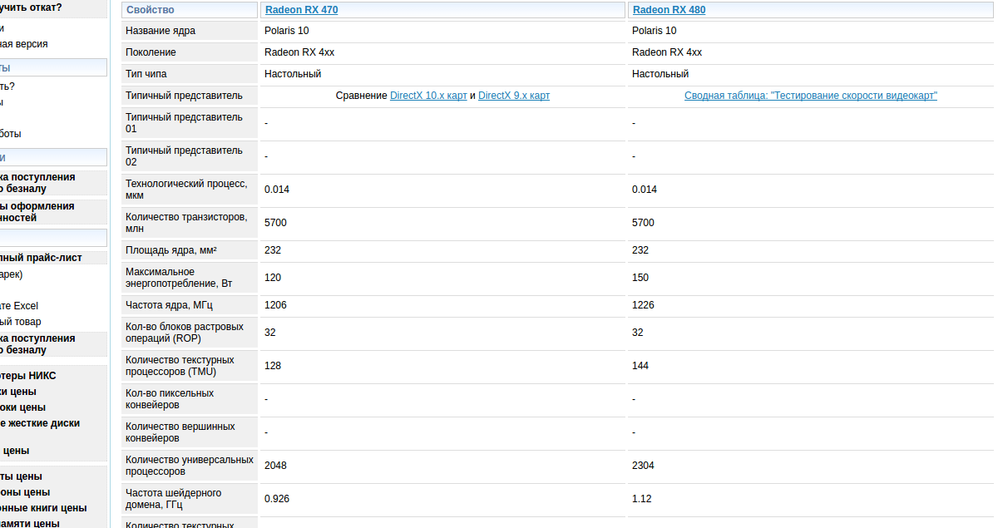
Task: Click the Максимальное энергопотребление, Вт label
Action: 179,278
